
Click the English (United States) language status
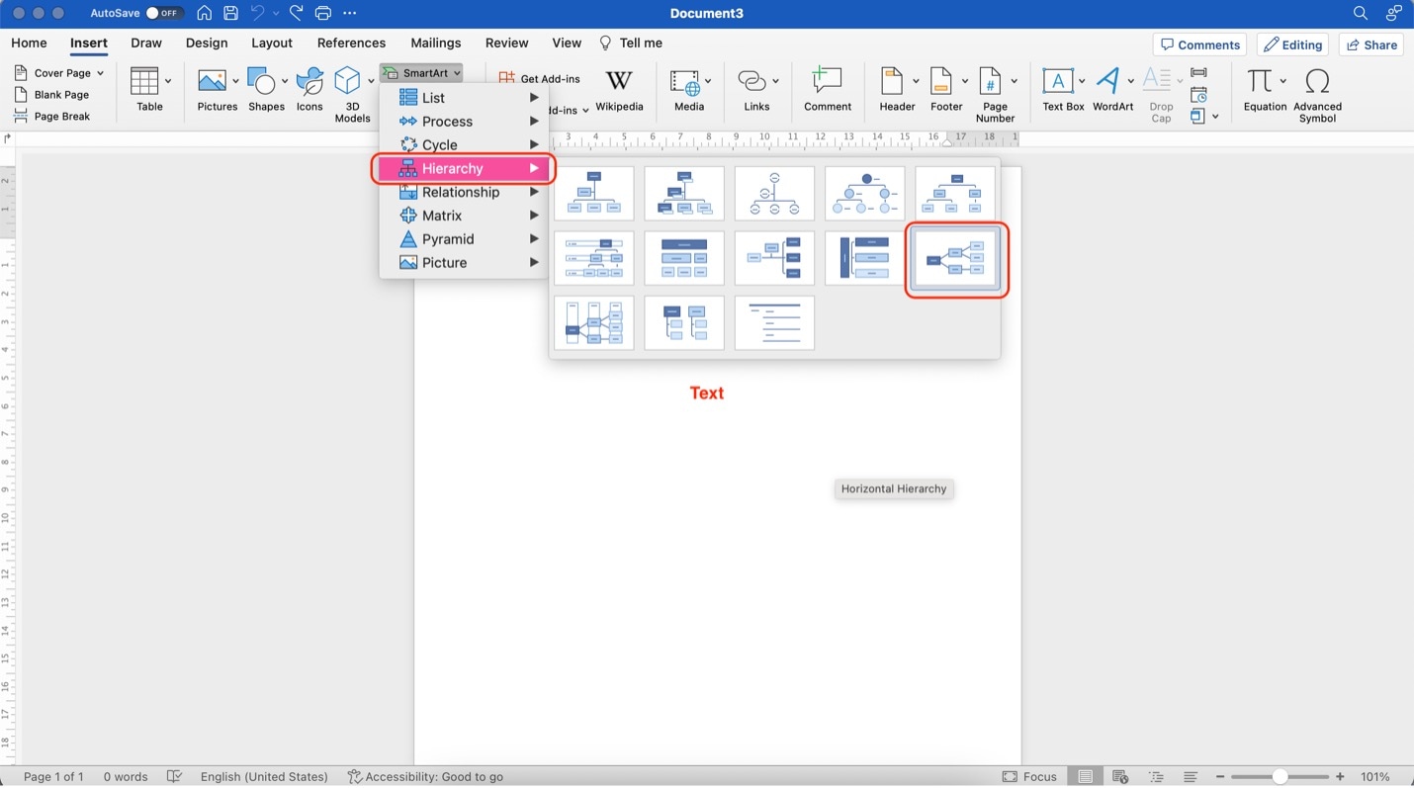[264, 777]
